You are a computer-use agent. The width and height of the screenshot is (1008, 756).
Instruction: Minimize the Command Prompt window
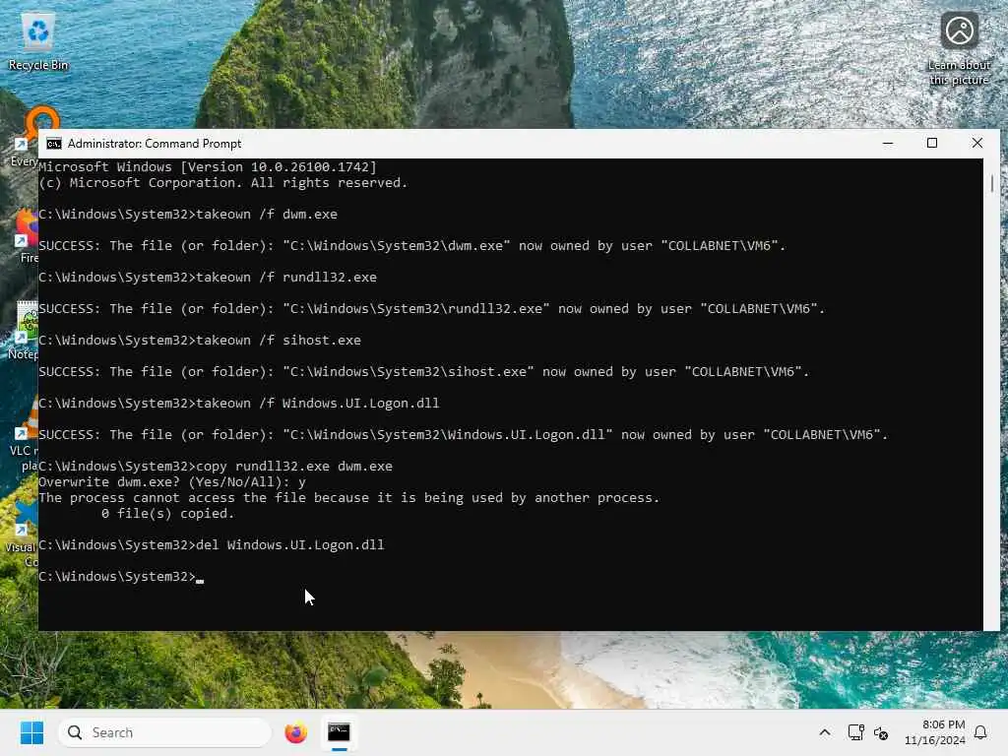tap(888, 144)
